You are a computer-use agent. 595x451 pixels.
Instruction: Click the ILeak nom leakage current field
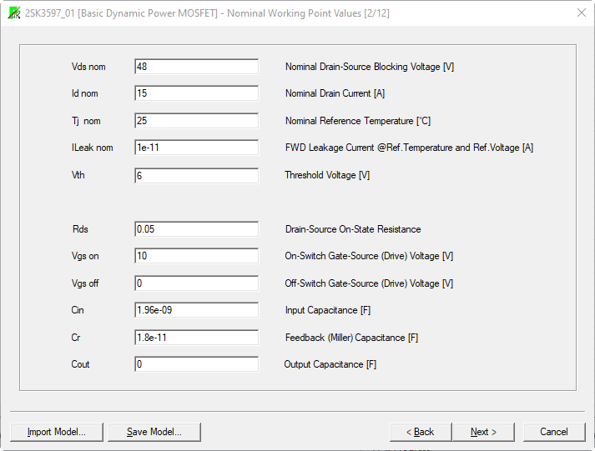click(x=196, y=148)
